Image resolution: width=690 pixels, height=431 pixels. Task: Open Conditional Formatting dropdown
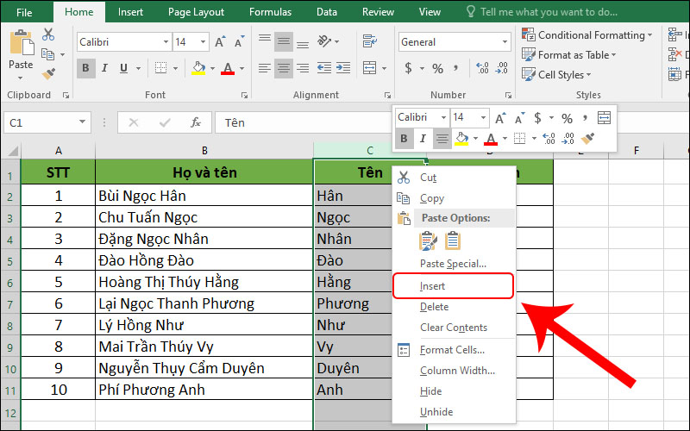(586, 34)
